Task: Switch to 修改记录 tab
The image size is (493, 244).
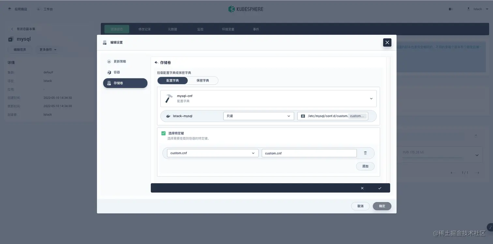Action: [x=144, y=29]
